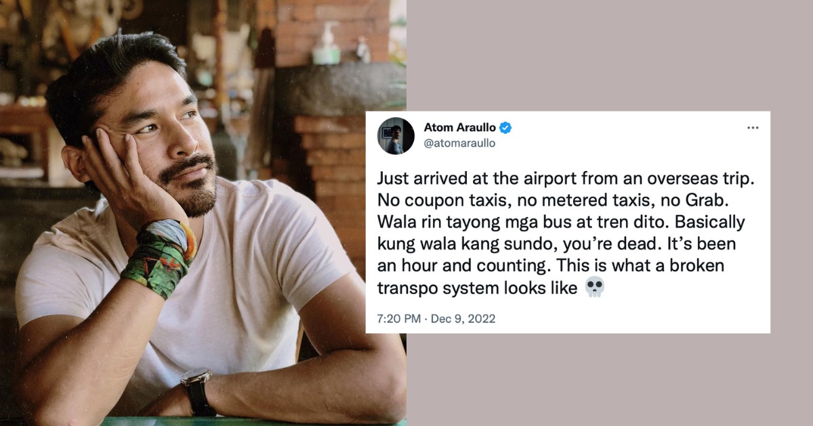Click the @atomaraullo handle link

coord(459,142)
